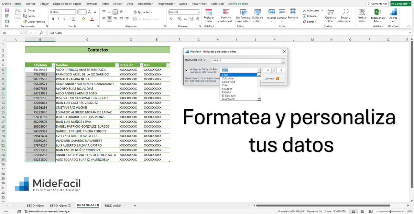Image resolution: width=414 pixels, height=214 pixels.
Task: Open the General number format dropdown
Action: coord(198,12)
